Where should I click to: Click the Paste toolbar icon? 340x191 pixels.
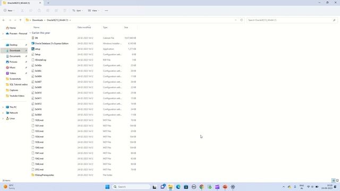click(x=39, y=11)
